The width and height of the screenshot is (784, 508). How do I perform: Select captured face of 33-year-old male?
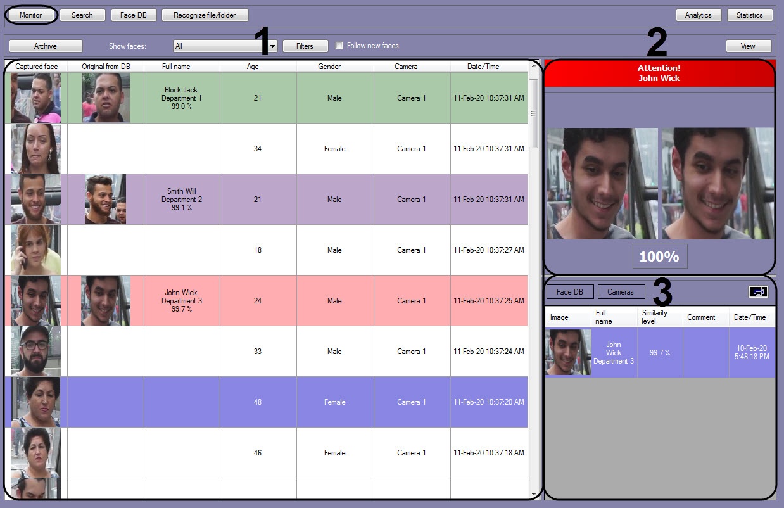[x=36, y=351]
